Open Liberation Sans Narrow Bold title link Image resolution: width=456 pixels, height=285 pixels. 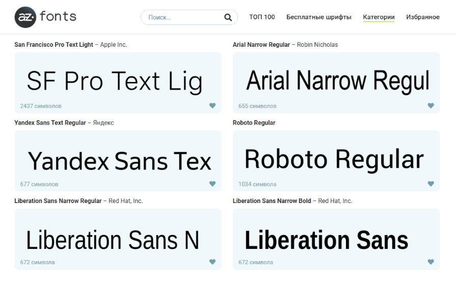[272, 201]
